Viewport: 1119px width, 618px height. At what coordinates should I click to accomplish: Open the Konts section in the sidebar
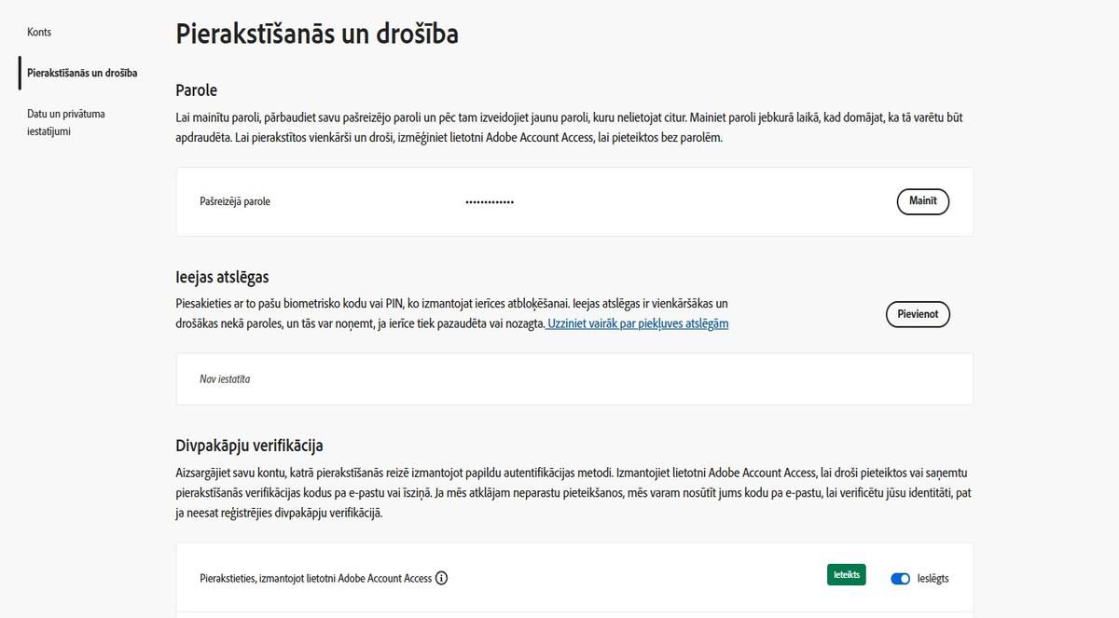pyautogui.click(x=39, y=32)
